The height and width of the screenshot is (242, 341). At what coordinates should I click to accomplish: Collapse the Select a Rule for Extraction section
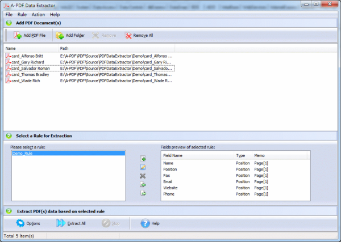tap(9, 136)
